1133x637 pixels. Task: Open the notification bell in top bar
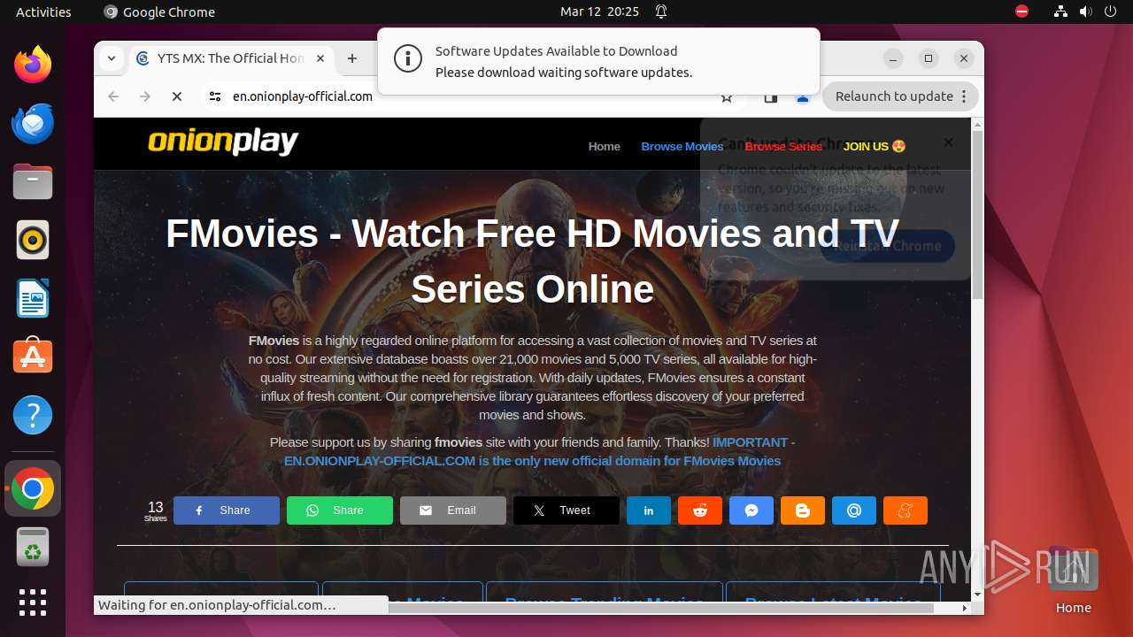(x=661, y=12)
